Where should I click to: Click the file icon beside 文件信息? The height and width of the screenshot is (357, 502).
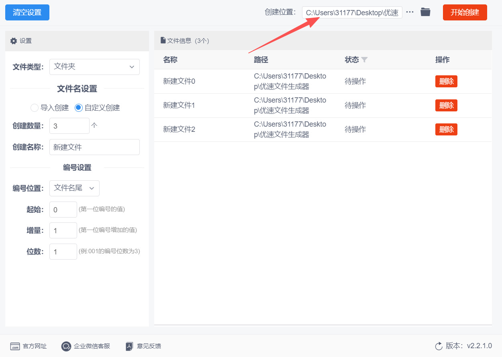(163, 40)
